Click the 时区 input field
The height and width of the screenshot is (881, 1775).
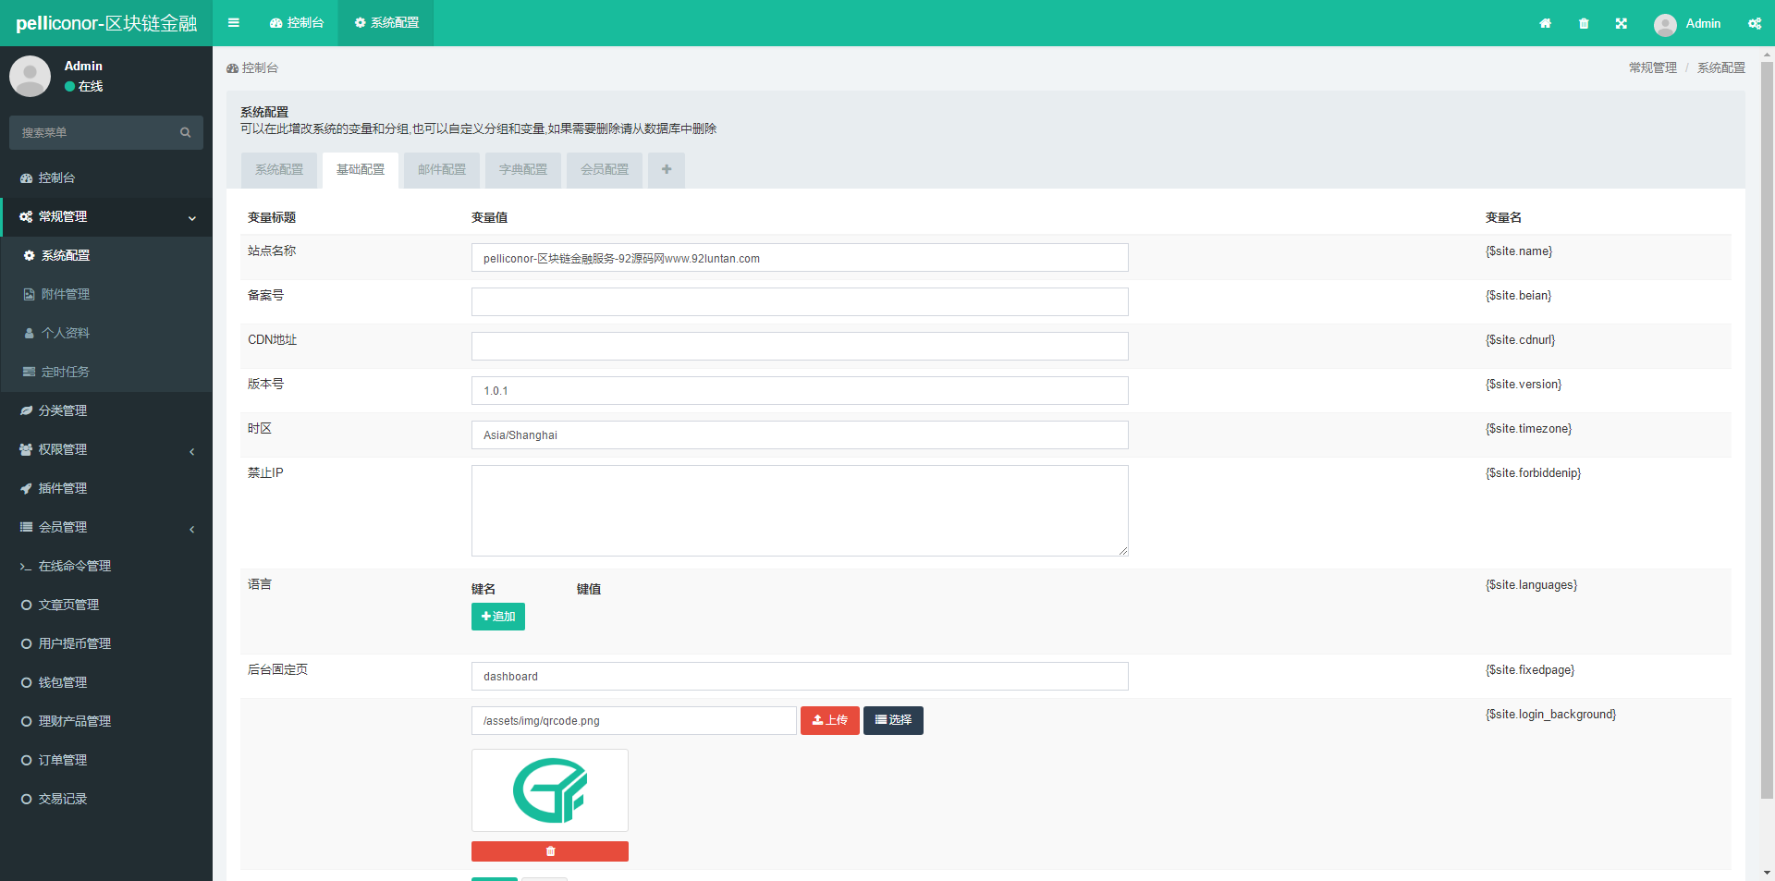(x=800, y=435)
